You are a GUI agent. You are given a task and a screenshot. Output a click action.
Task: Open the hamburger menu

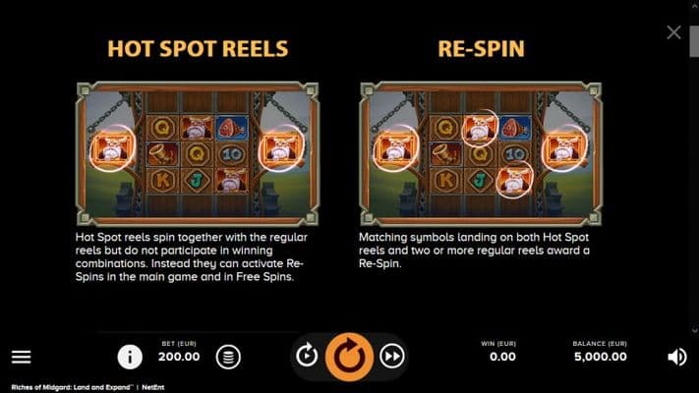pos(21,357)
